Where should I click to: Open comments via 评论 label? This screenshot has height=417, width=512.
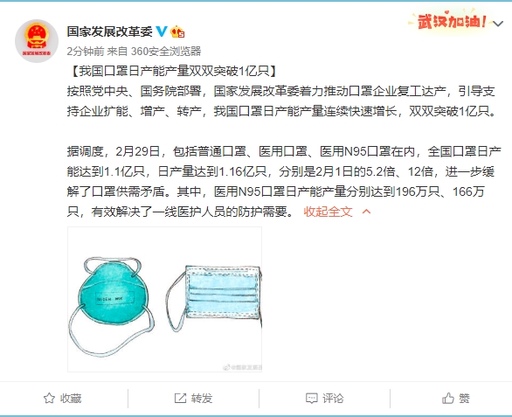[x=333, y=399]
